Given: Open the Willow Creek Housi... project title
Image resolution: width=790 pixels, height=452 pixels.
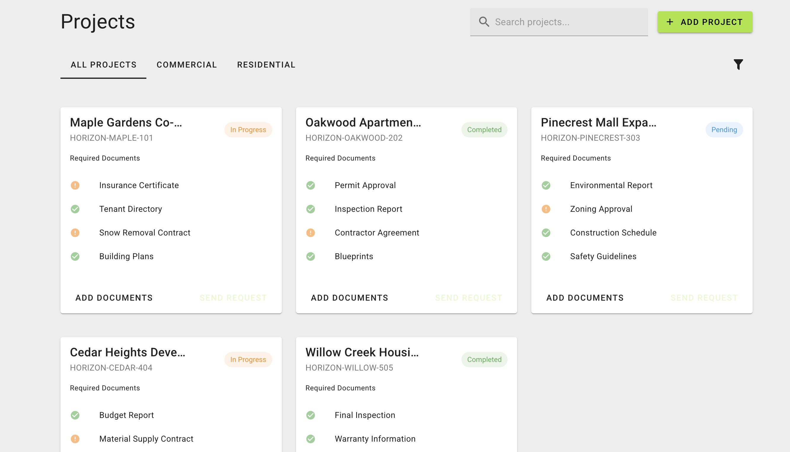Looking at the screenshot, I should (362, 352).
